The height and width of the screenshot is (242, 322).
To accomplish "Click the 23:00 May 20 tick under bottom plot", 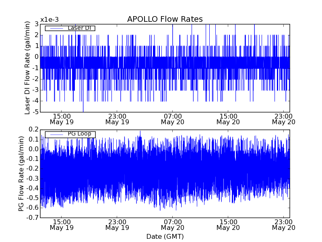I will click(283, 224).
